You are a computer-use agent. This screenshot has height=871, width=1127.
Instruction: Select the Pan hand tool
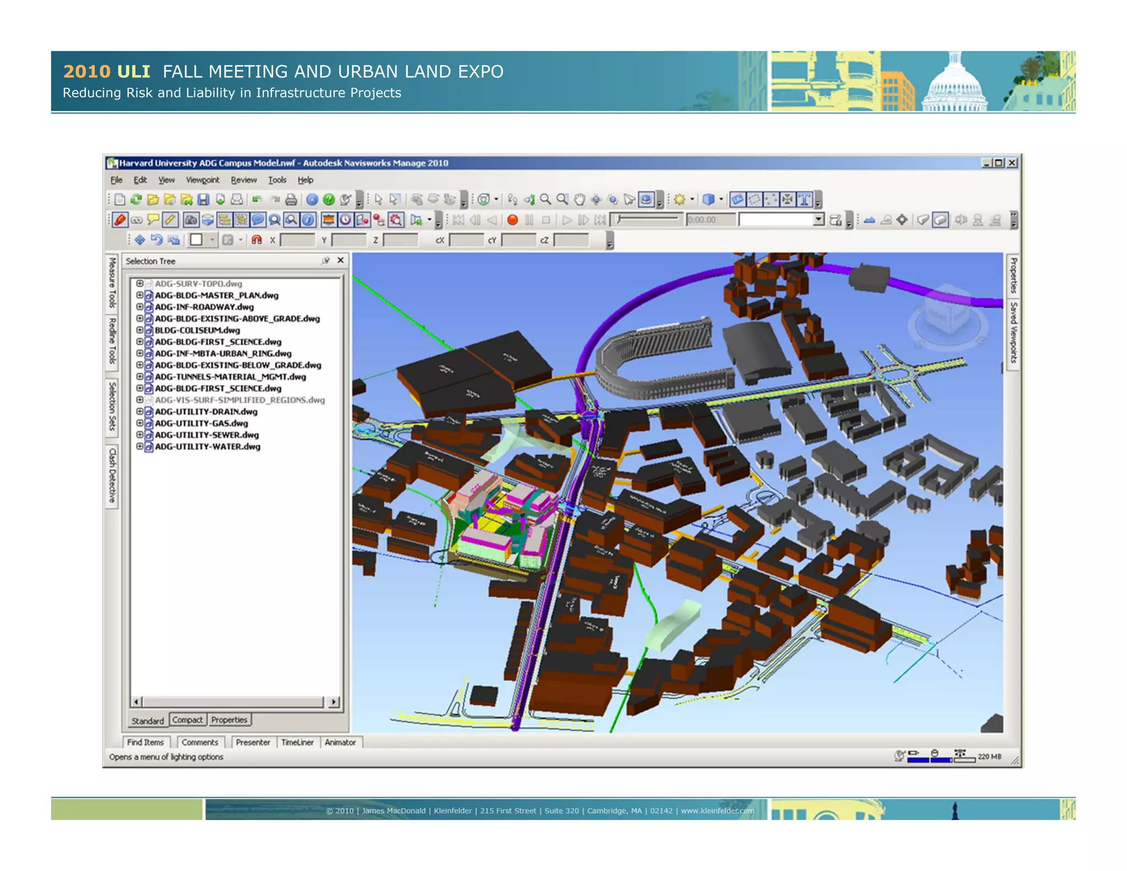(579, 200)
